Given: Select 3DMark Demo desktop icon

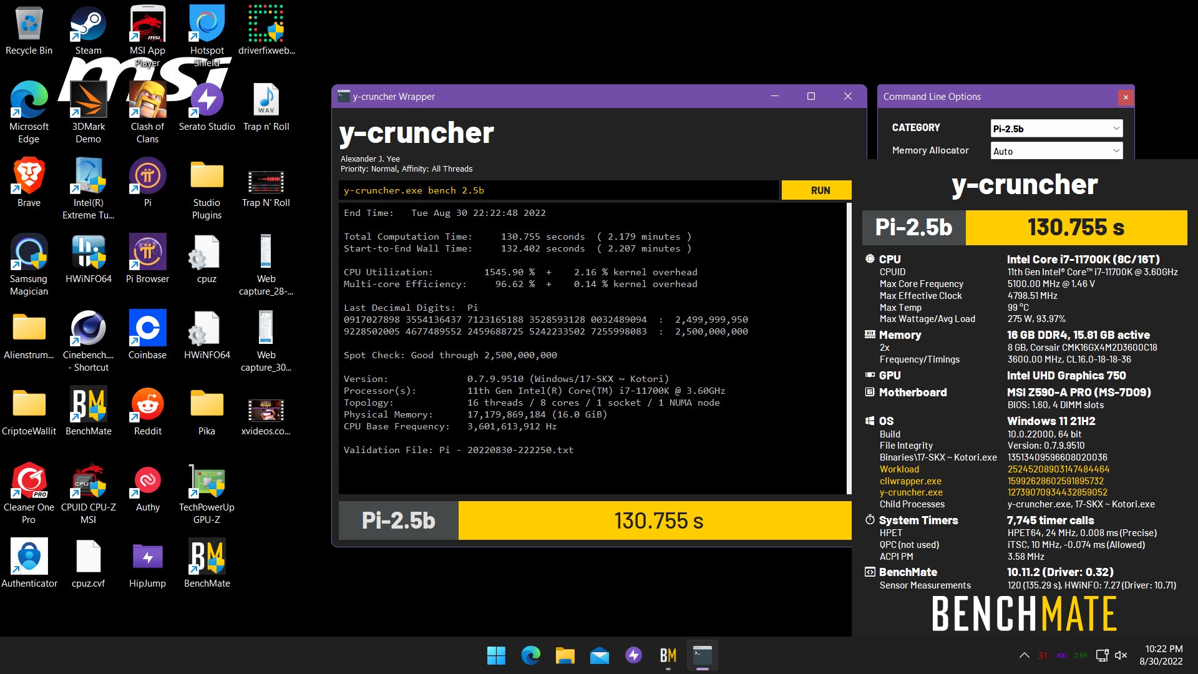Looking at the screenshot, I should point(88,112).
